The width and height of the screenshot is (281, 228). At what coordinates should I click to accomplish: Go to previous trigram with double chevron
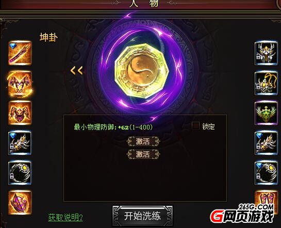pyautogui.click(x=77, y=71)
